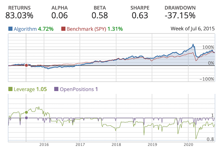Click the blue Algorithm legend square

pos(10,29)
